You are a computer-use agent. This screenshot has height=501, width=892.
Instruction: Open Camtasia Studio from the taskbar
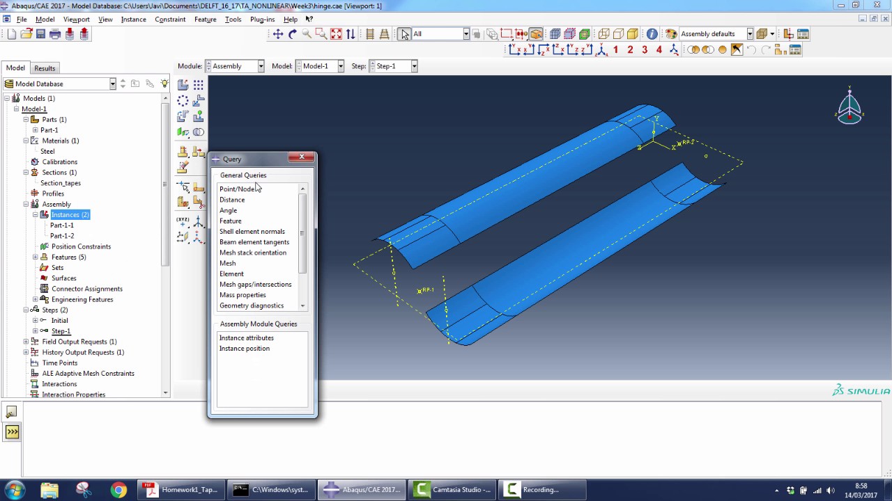click(x=452, y=490)
